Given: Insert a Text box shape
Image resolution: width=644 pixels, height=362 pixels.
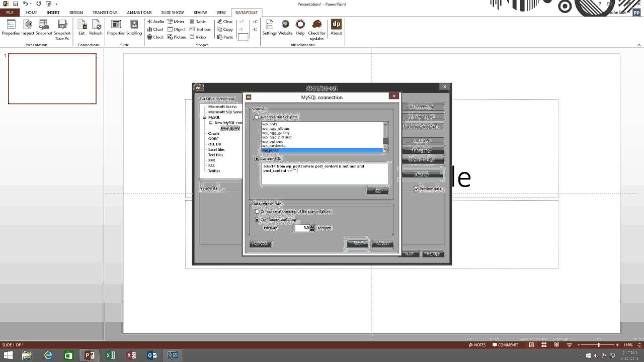Looking at the screenshot, I should point(200,29).
